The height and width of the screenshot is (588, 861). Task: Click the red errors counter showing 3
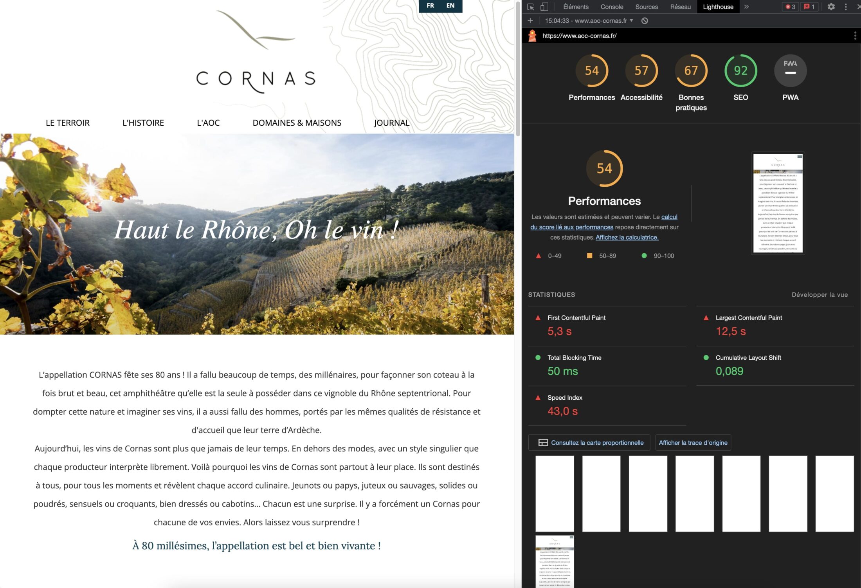point(790,7)
